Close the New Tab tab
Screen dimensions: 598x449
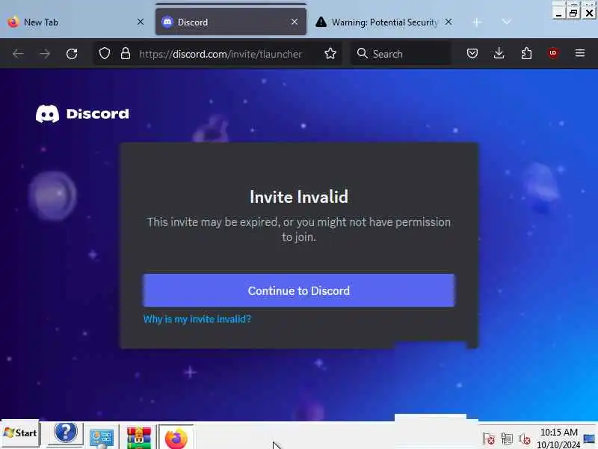(x=141, y=22)
